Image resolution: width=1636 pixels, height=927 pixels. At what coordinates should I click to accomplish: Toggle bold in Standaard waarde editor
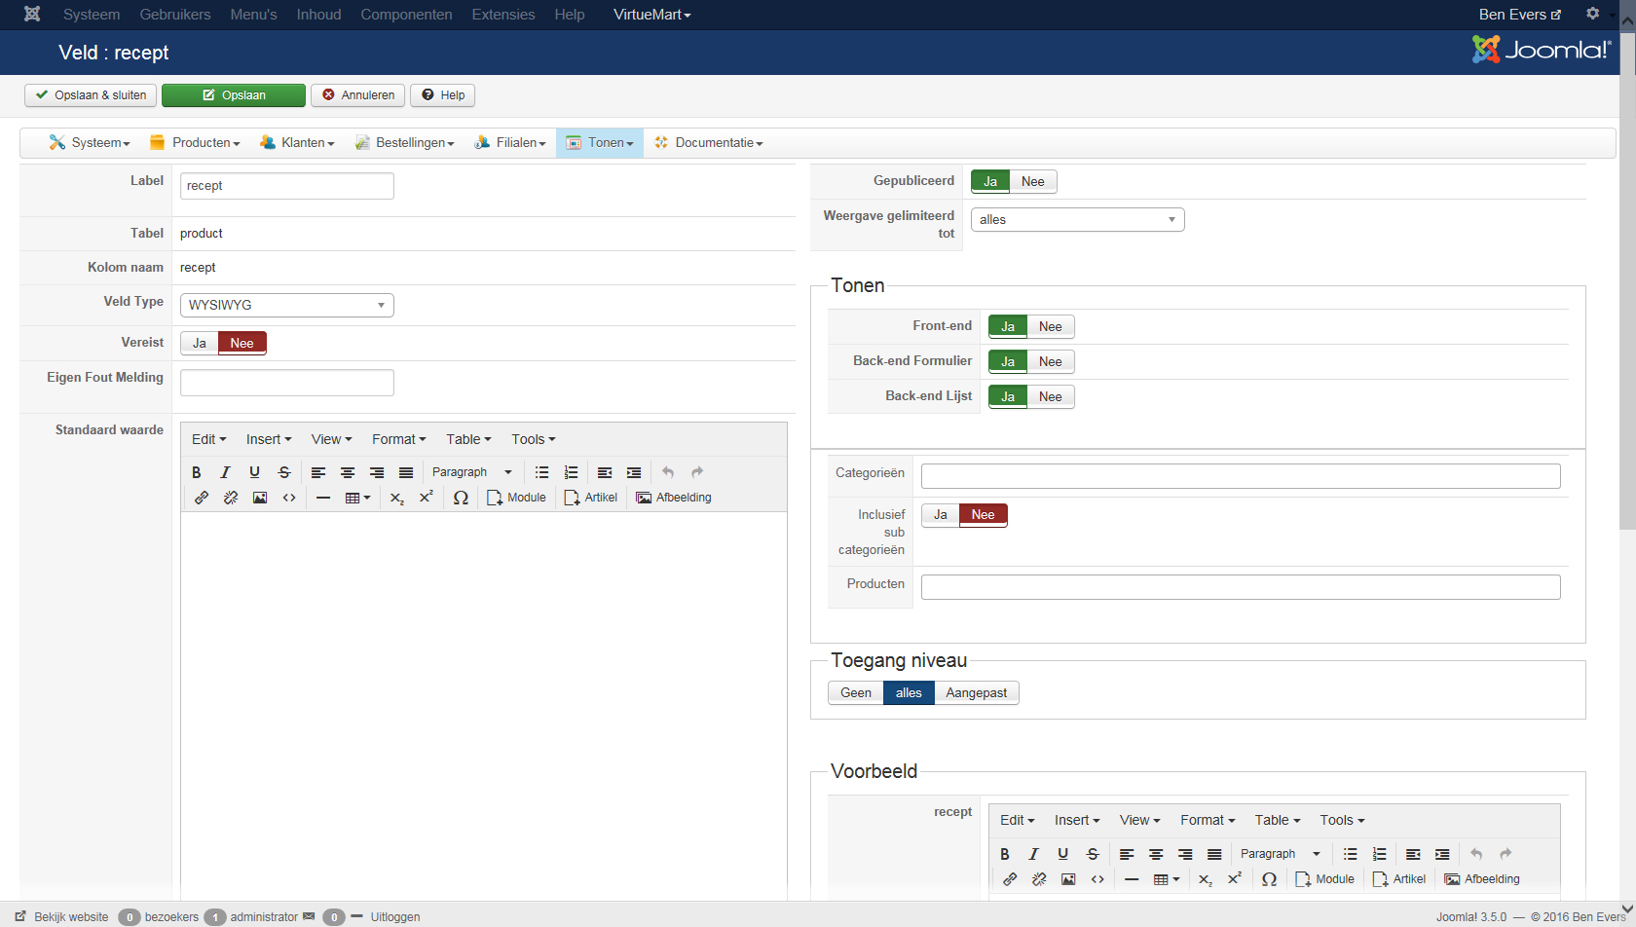pyautogui.click(x=197, y=472)
